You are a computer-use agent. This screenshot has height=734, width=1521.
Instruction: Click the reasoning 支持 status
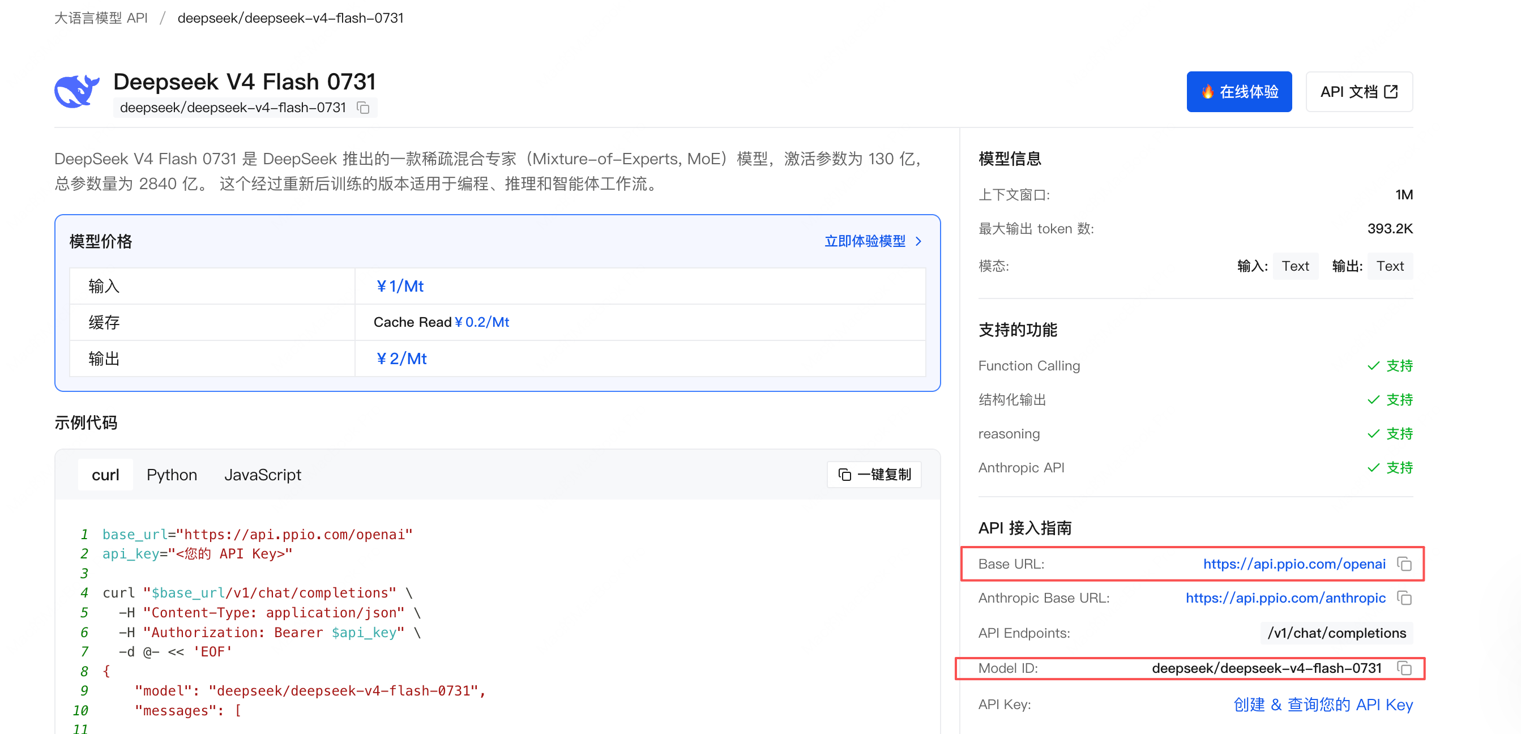(1390, 434)
